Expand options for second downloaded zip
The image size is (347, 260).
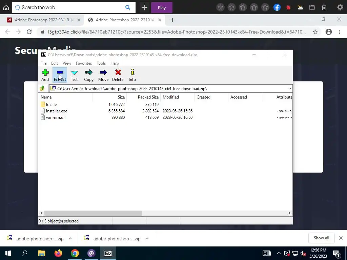coord(147,238)
